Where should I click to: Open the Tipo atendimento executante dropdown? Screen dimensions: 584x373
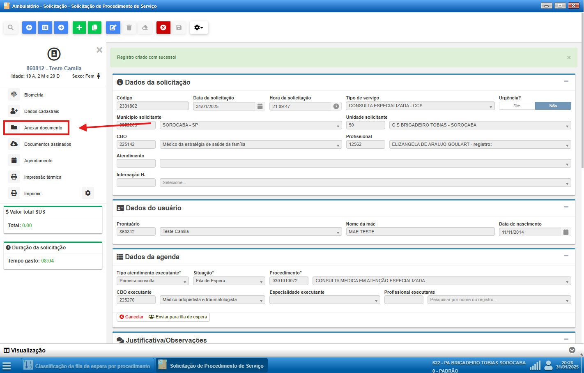(x=152, y=281)
